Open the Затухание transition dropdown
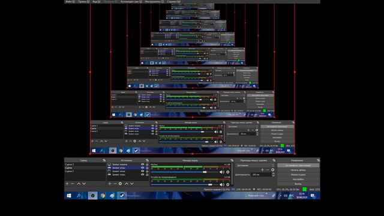This screenshot has height=216, width=384. click(255, 166)
